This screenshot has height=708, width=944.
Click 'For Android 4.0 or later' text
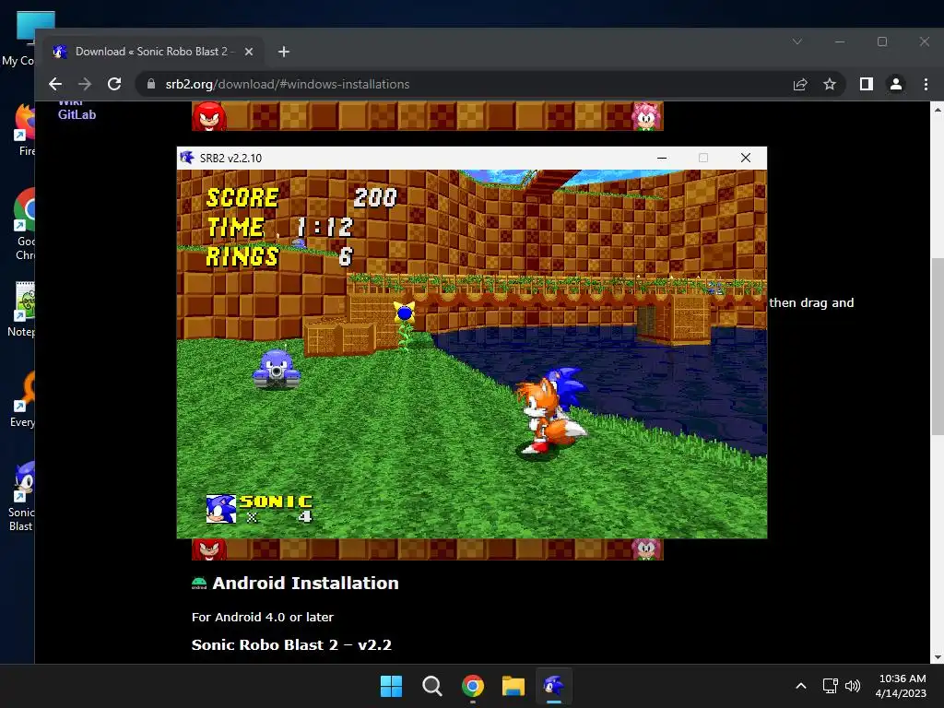pos(263,617)
